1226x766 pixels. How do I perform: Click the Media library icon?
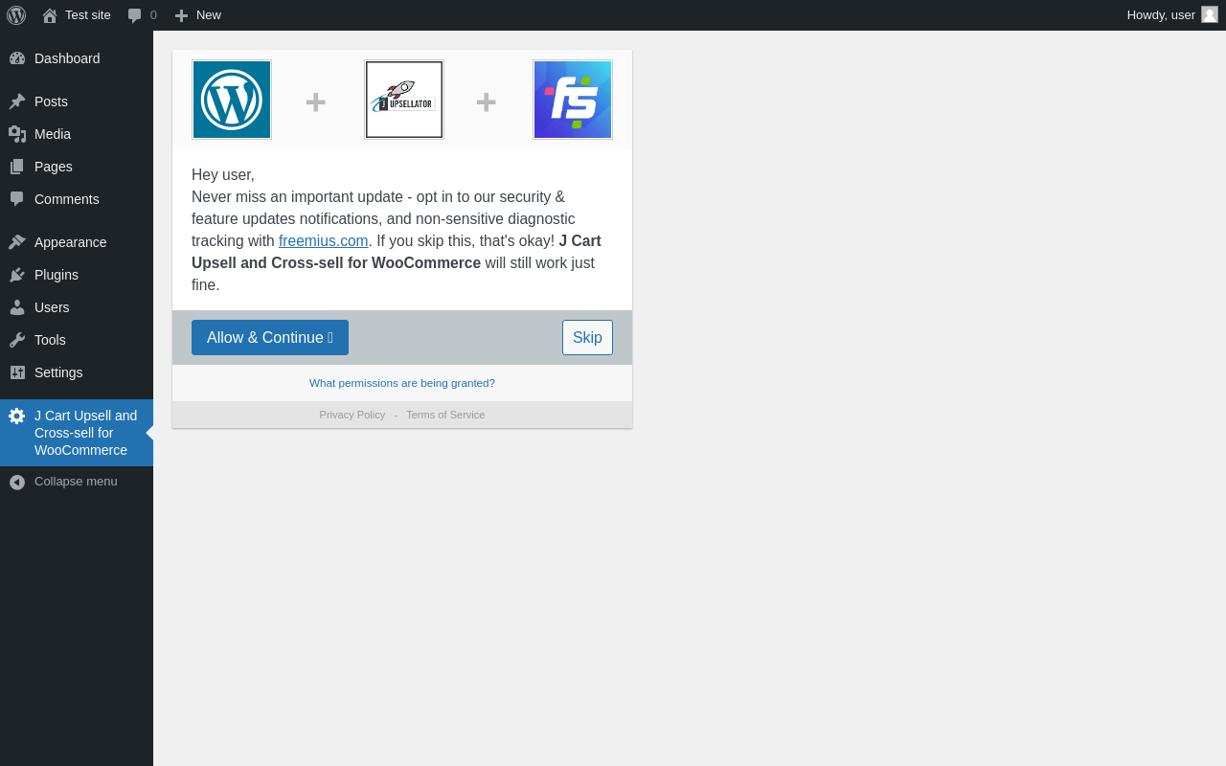click(x=17, y=134)
